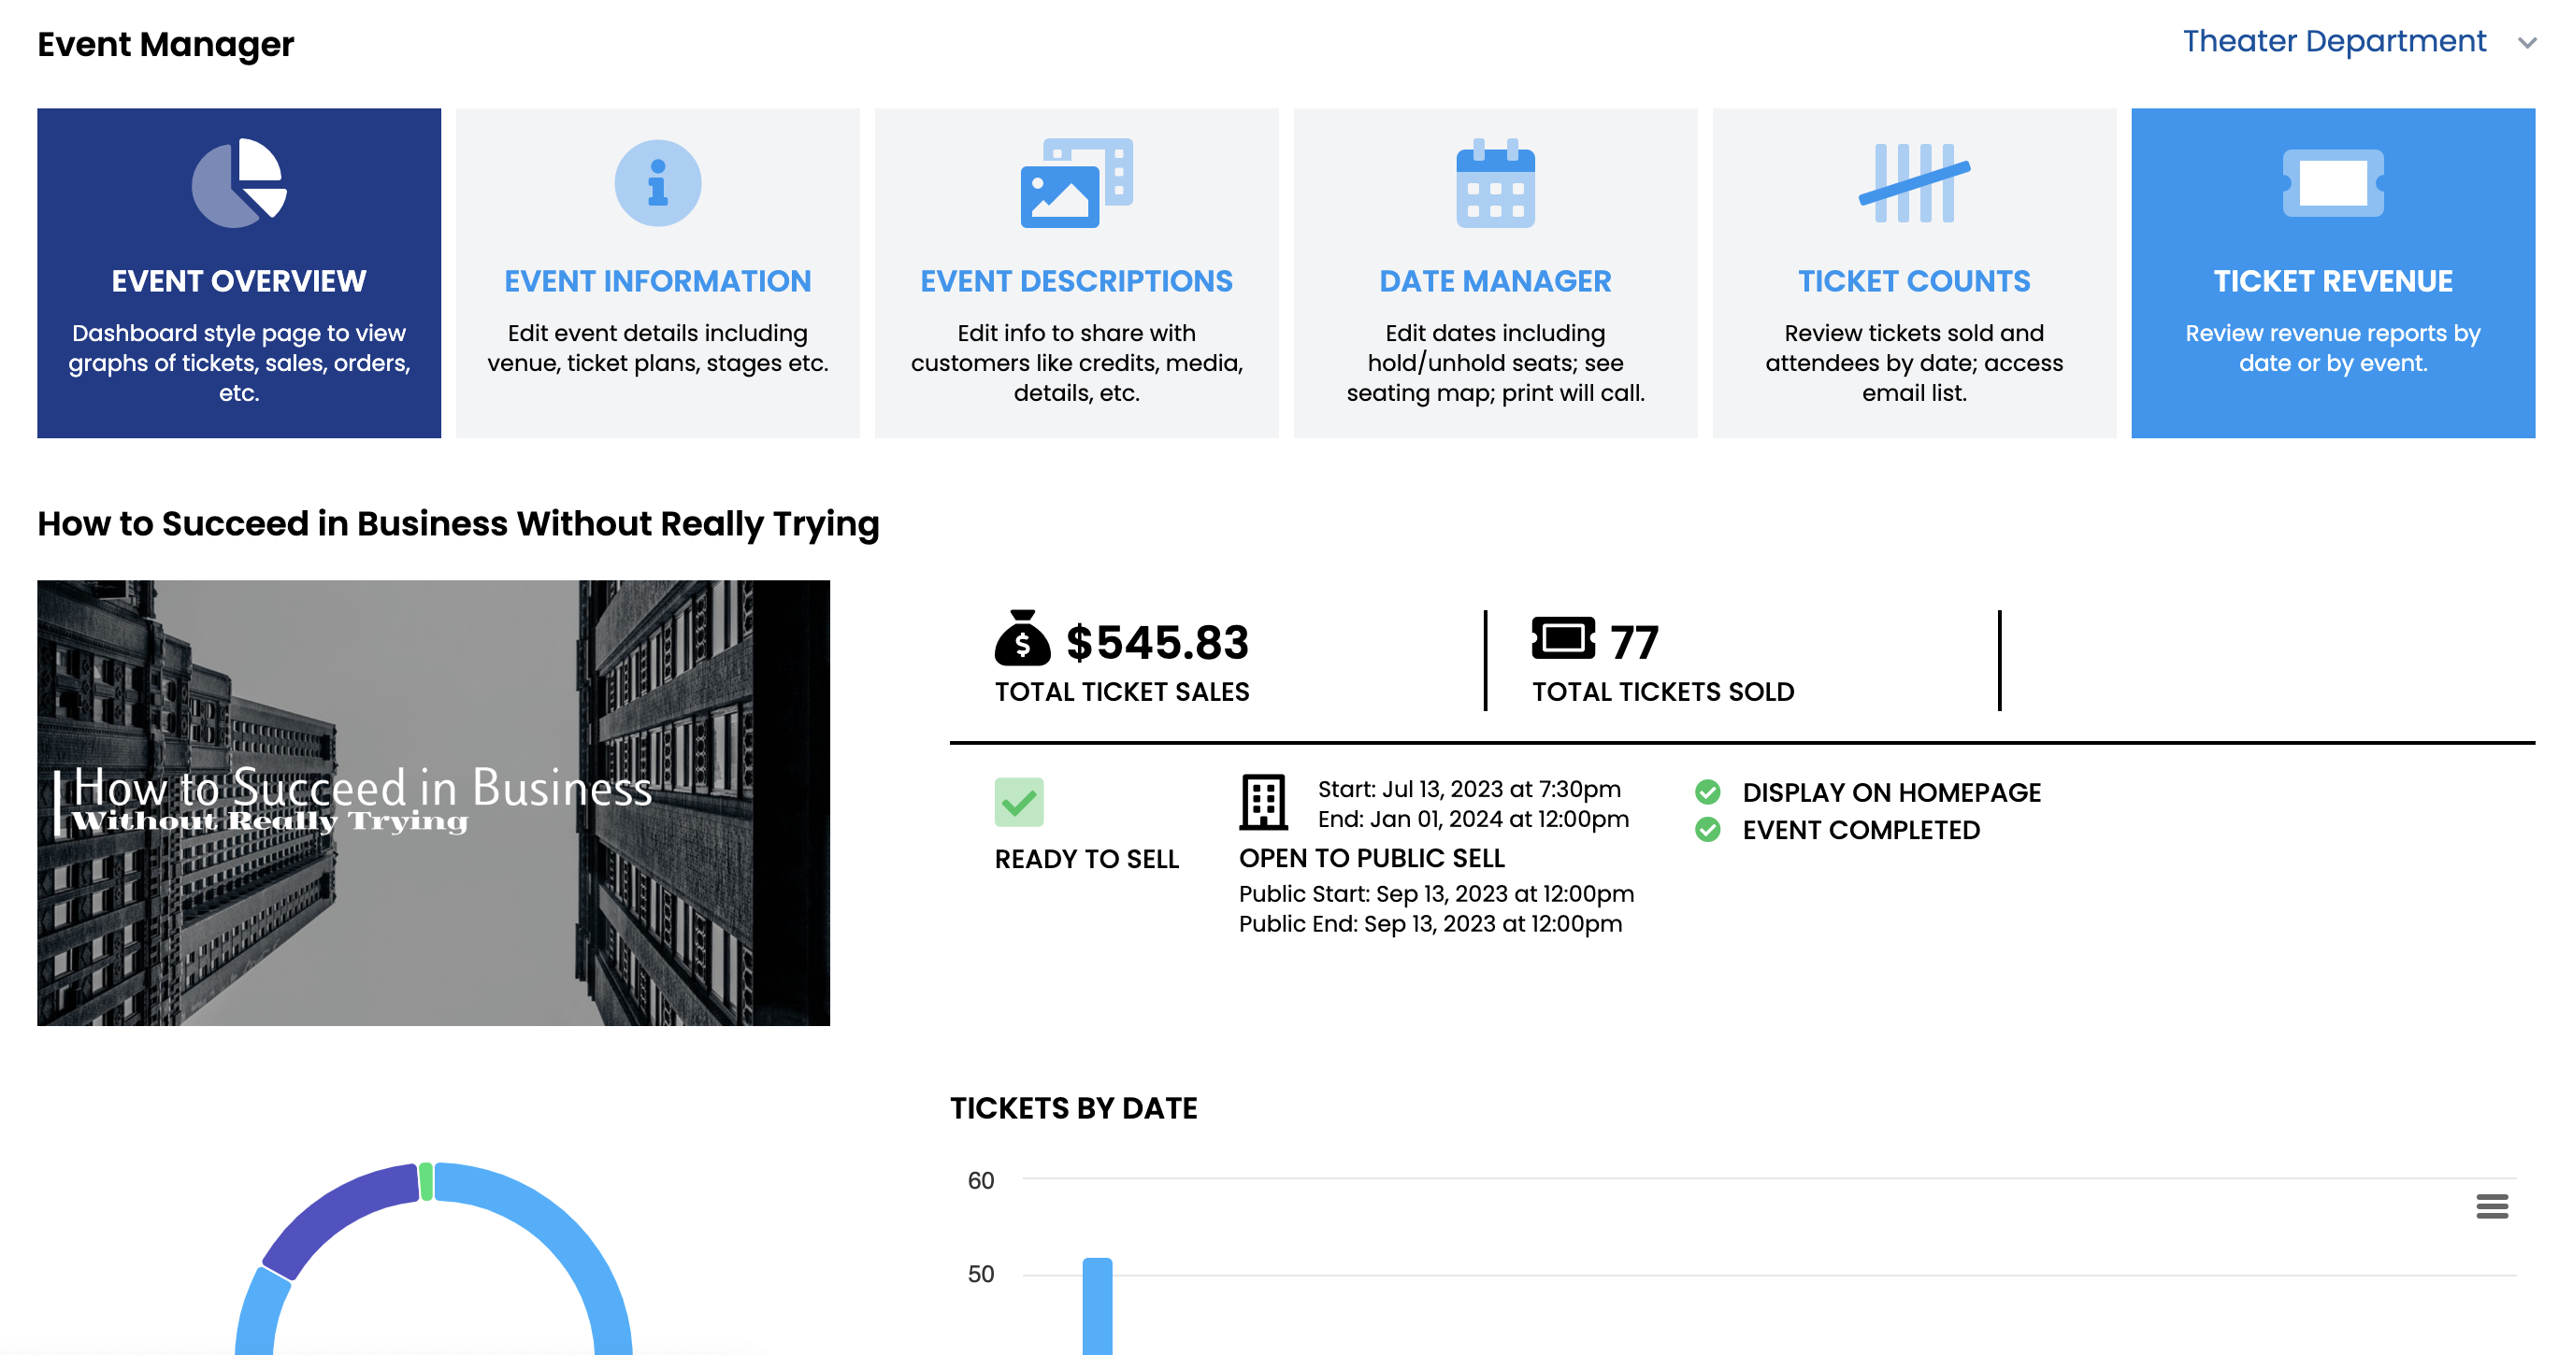2573x1355 pixels.
Task: Open the DATE MANAGER tab title
Action: (1495, 280)
